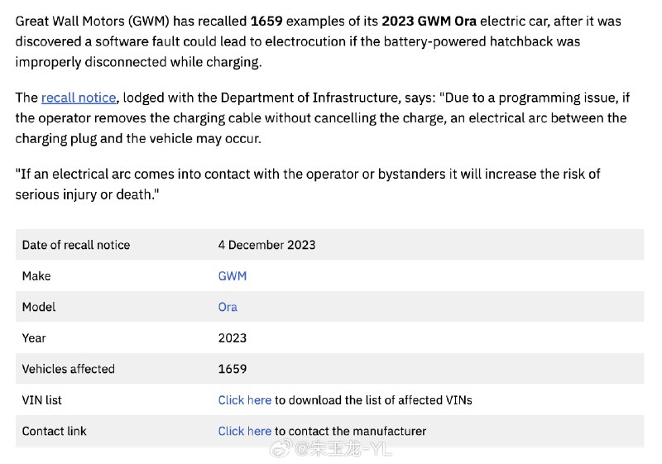Screen dimensions: 662x464
Task: Select the 'Make' row label
Action: point(36,276)
